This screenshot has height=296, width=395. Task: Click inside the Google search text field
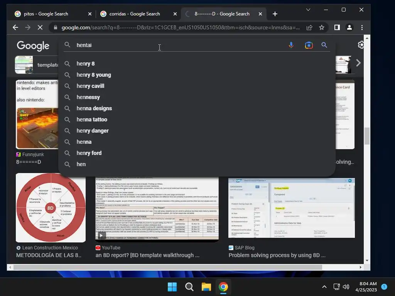176,45
